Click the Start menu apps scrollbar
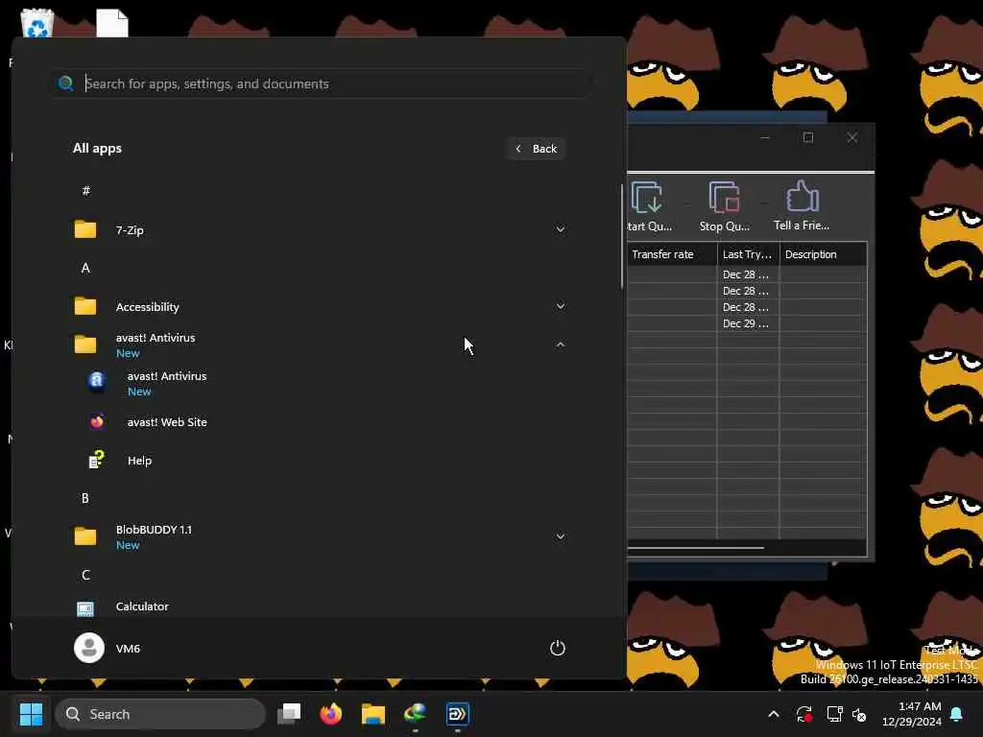Image resolution: width=983 pixels, height=737 pixels. click(622, 237)
